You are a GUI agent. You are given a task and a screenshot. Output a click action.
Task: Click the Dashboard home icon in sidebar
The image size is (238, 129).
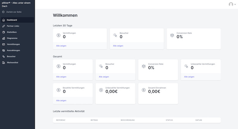point(4,20)
